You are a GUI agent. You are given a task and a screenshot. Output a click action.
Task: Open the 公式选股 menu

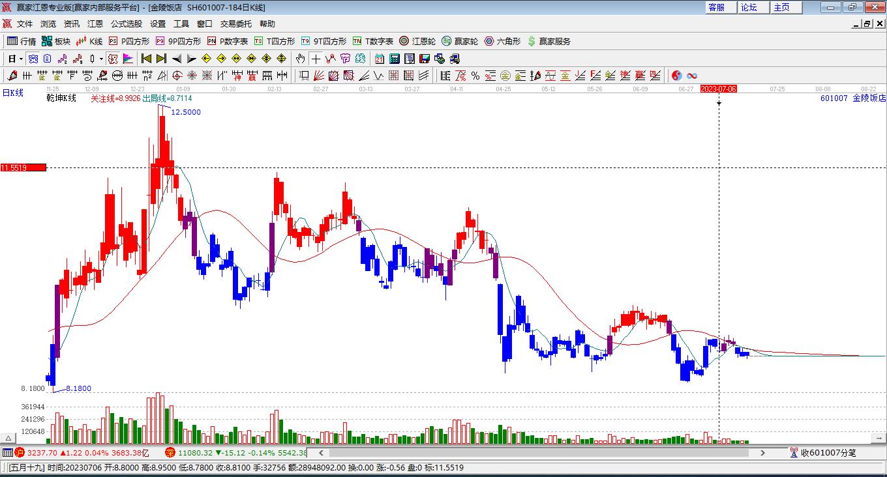click(x=126, y=24)
